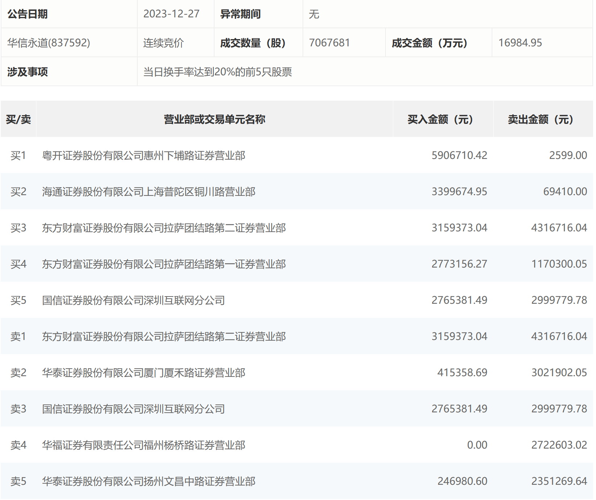
Task: Click stock name 华信永道(837592)
Action: (49, 43)
